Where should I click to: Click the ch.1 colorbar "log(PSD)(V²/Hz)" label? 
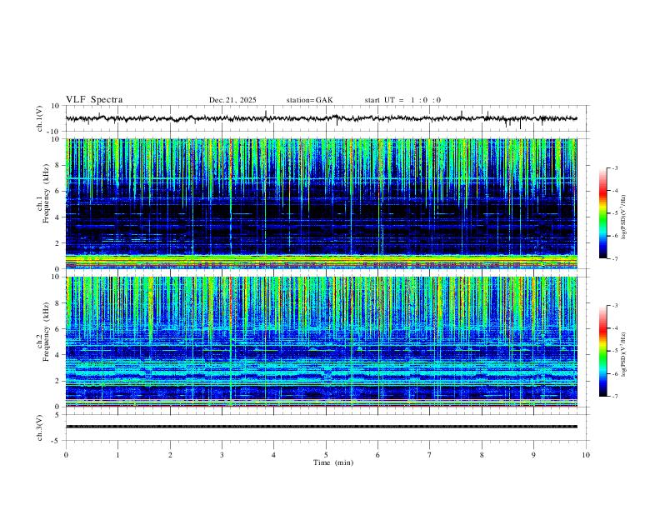(x=624, y=217)
